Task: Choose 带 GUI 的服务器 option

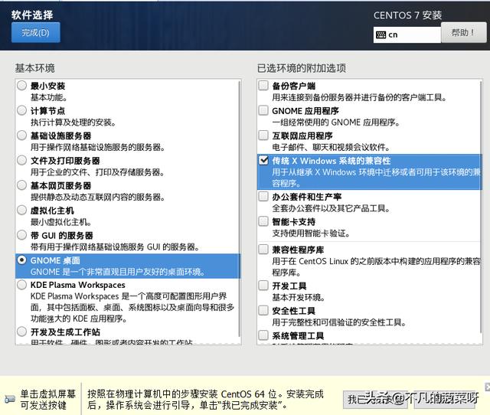Action: point(21,236)
